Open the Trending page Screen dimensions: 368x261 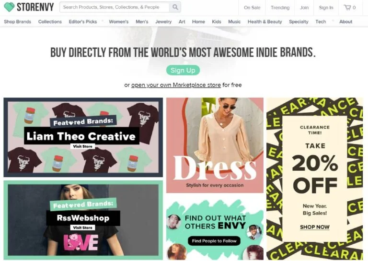(280, 8)
